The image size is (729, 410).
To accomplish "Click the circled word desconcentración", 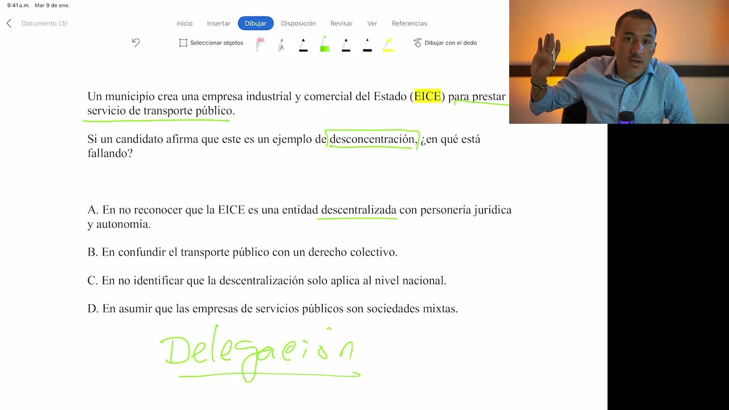I will pos(372,139).
